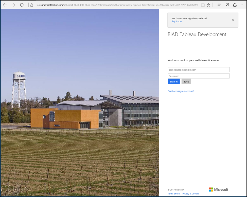Viewport: 247px width, 197px height.
Task: Open Make a Web Note tool
Action: pyautogui.click(x=227, y=5)
